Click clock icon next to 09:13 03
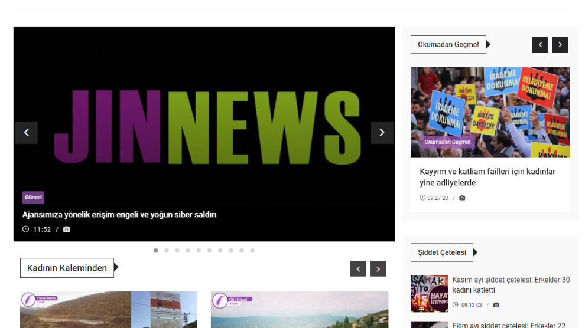Viewport: 585px width, 328px height. click(x=455, y=304)
